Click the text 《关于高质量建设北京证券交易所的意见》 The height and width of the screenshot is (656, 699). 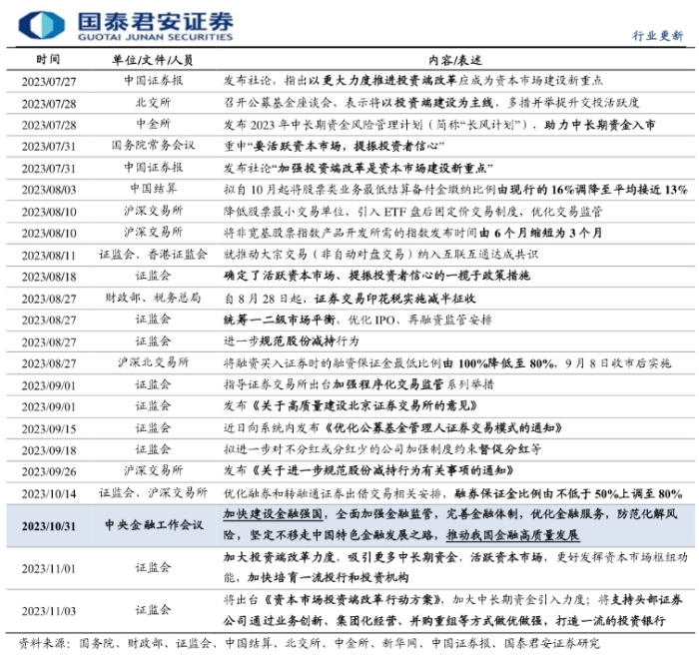click(x=363, y=406)
